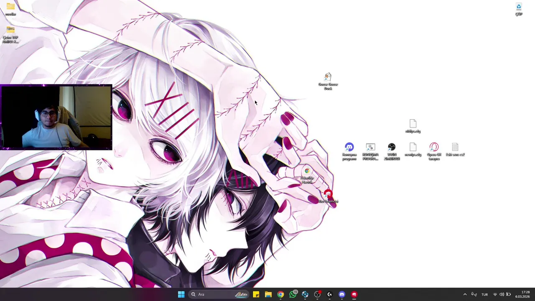Select the Recycle Bin desktop icon
Screen dimensions: 535x301
(519, 9)
